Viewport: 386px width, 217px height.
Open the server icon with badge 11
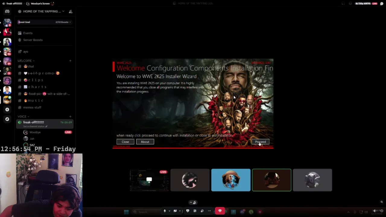[7, 71]
